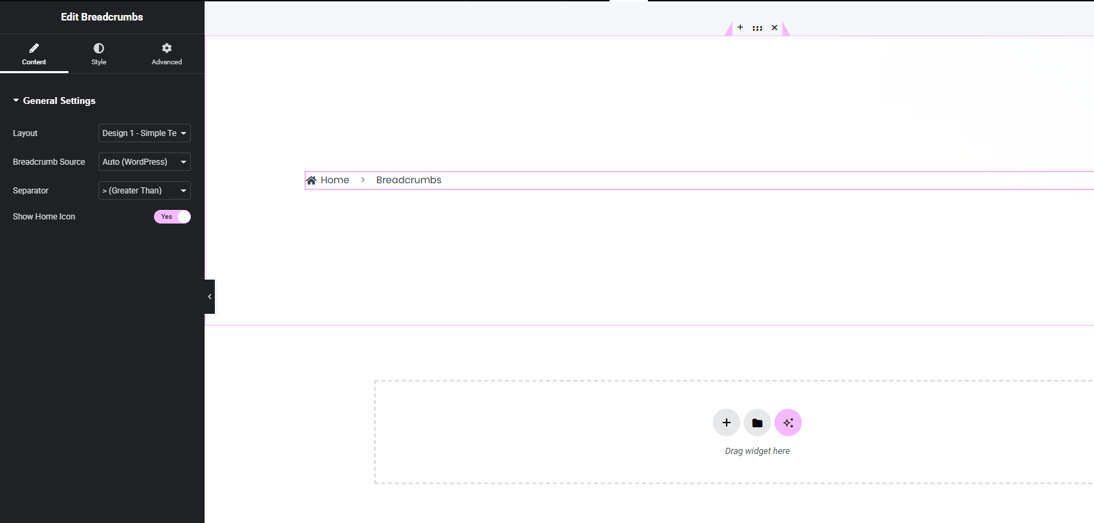The height and width of the screenshot is (523, 1094).
Task: Open the Layout dropdown
Action: 144,133
